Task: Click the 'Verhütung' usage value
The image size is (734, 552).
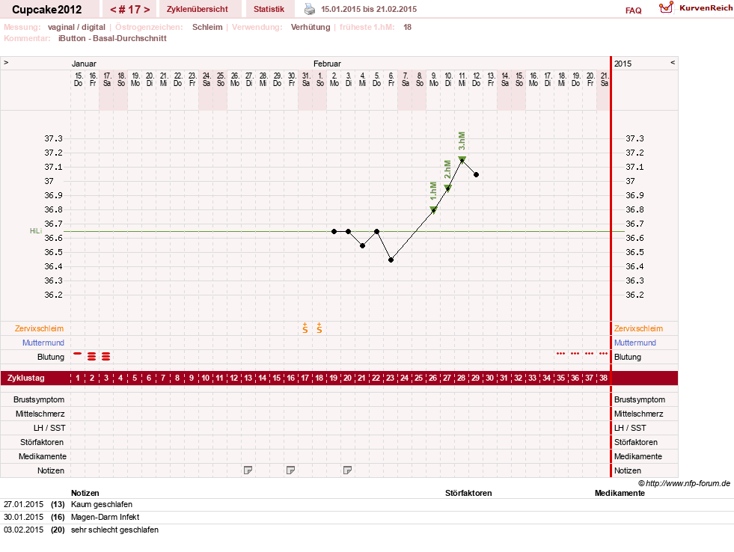Action: click(311, 27)
